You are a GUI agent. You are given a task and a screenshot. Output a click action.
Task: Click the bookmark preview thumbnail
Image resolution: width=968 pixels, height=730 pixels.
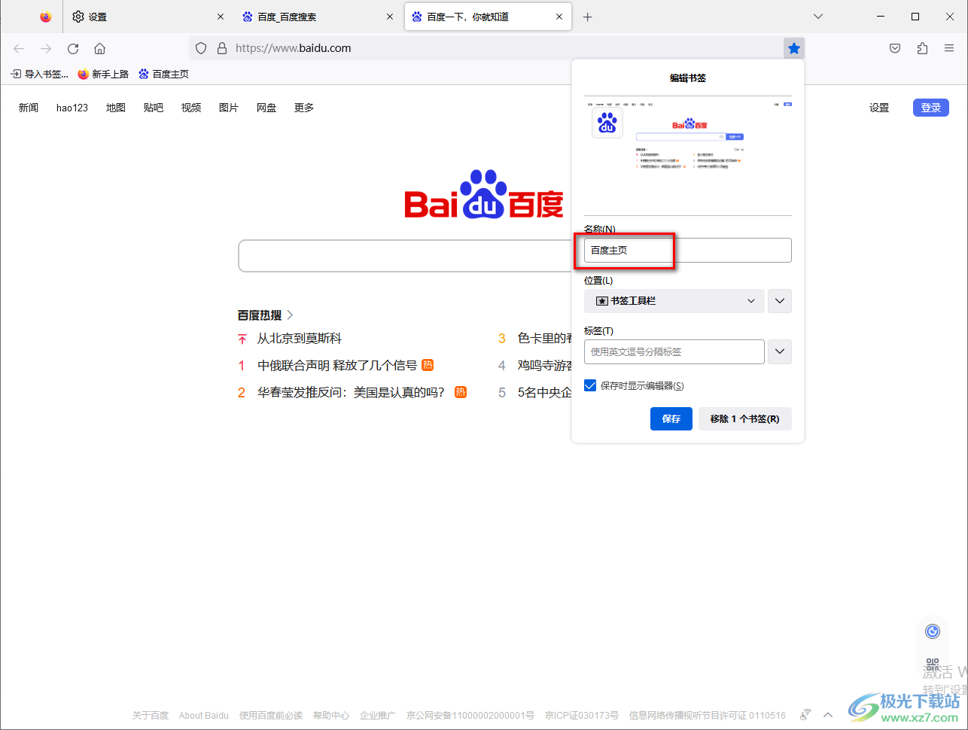(x=688, y=157)
